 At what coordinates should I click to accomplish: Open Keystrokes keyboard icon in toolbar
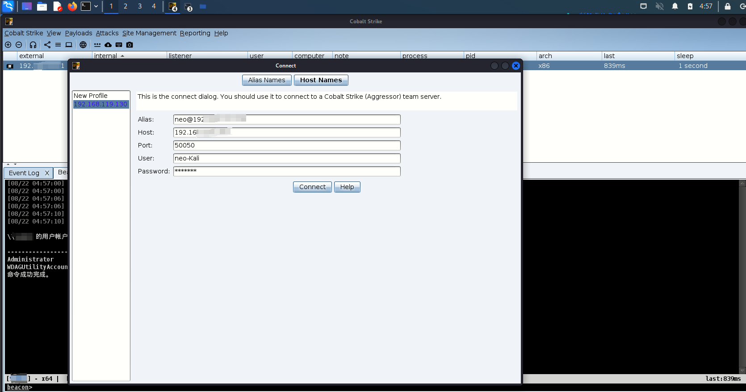(119, 45)
